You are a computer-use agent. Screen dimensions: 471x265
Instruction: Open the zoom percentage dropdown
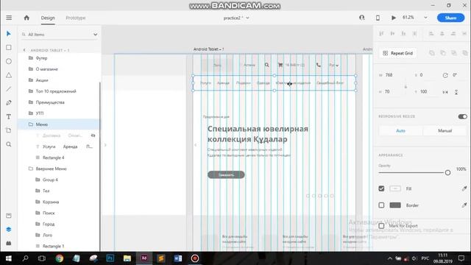pos(425,18)
